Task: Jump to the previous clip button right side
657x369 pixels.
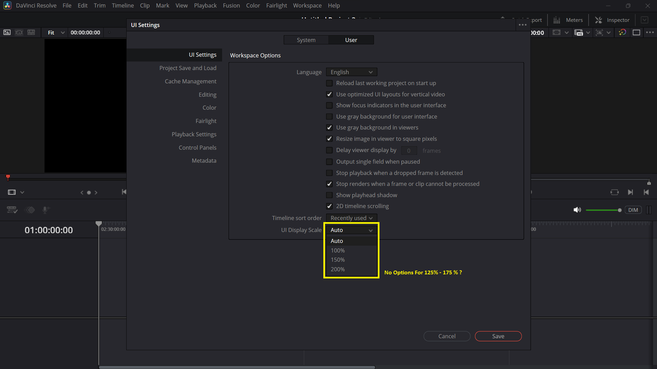Action: (x=646, y=192)
